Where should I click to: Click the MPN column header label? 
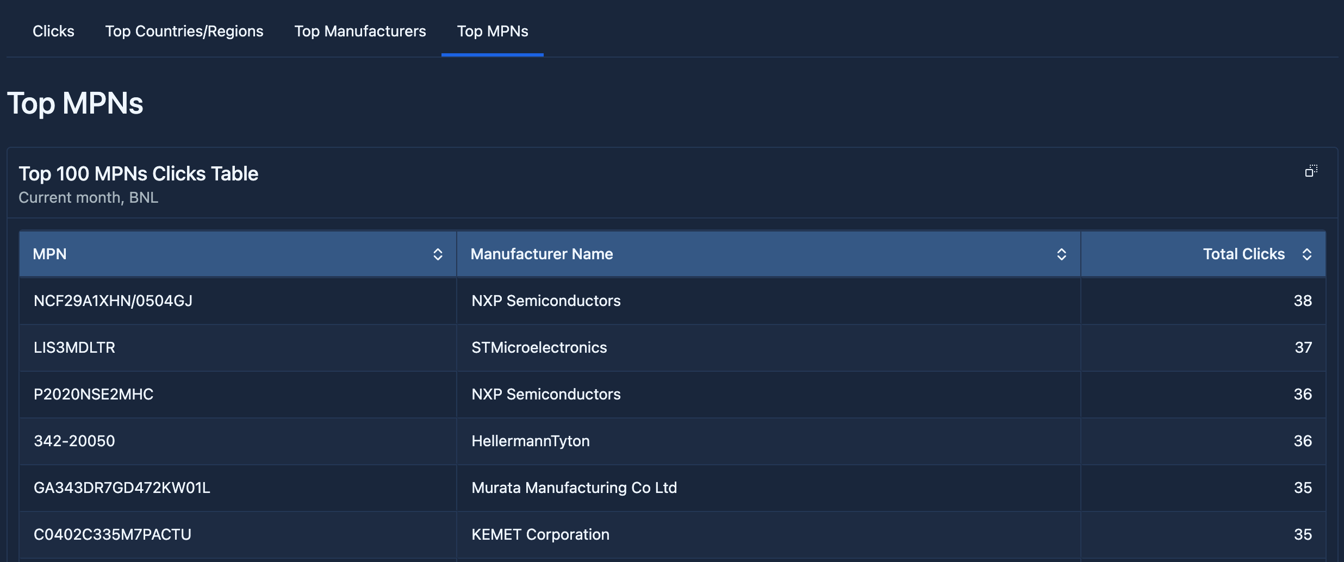49,254
